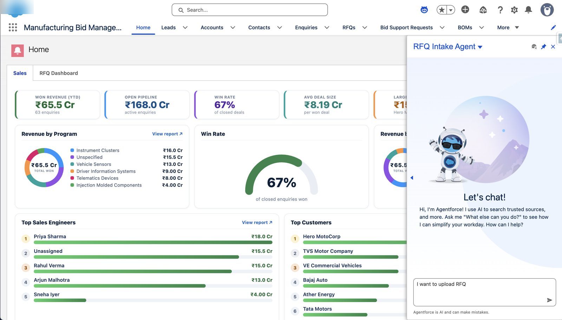Click the Won Revenue (YTD) card

point(58,105)
